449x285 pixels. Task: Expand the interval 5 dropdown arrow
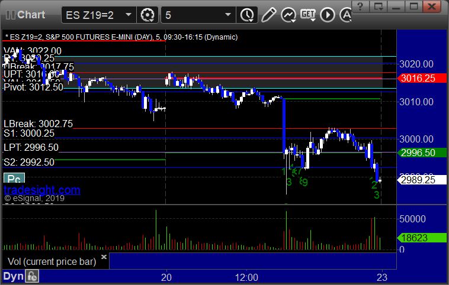228,15
